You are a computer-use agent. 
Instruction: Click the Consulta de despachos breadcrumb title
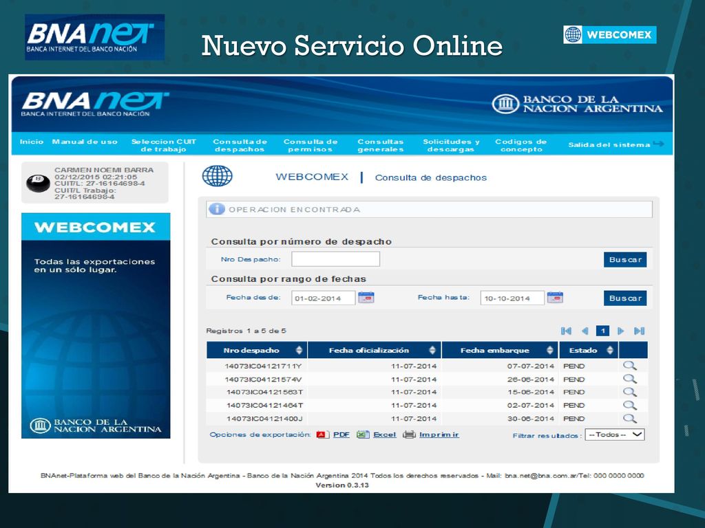tap(431, 178)
